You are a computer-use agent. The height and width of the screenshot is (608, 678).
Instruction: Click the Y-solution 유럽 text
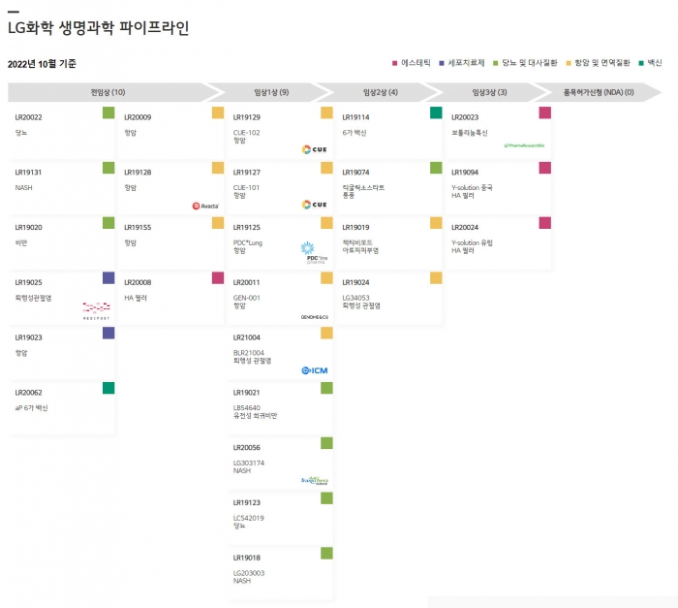(473, 242)
